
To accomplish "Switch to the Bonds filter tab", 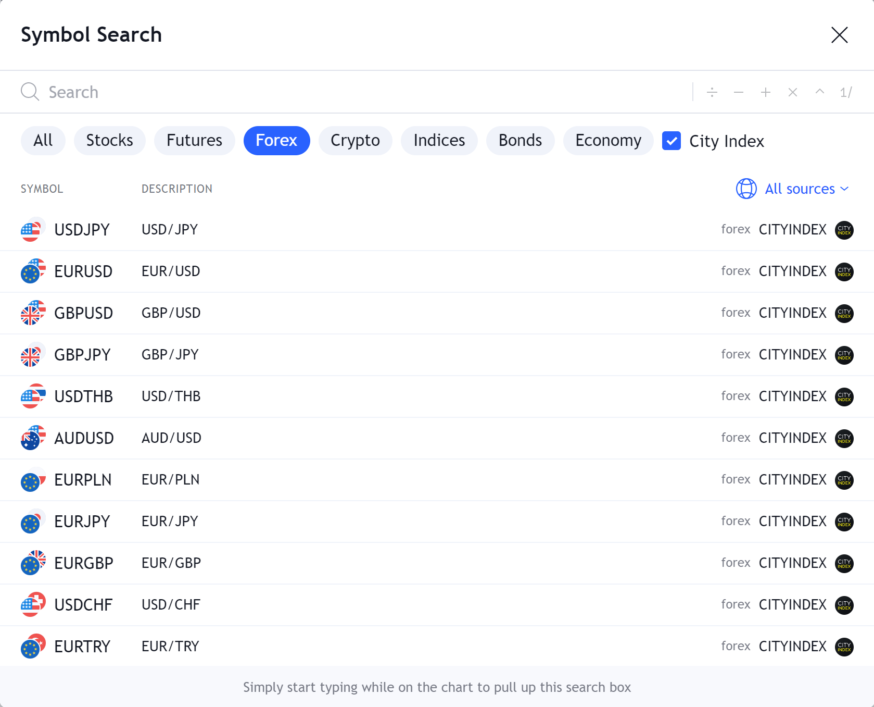I will pyautogui.click(x=521, y=141).
